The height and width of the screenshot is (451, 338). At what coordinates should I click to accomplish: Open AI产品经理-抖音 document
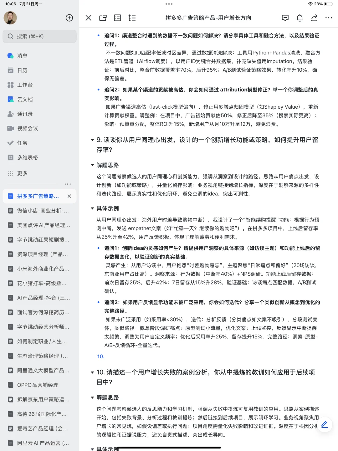click(39, 298)
